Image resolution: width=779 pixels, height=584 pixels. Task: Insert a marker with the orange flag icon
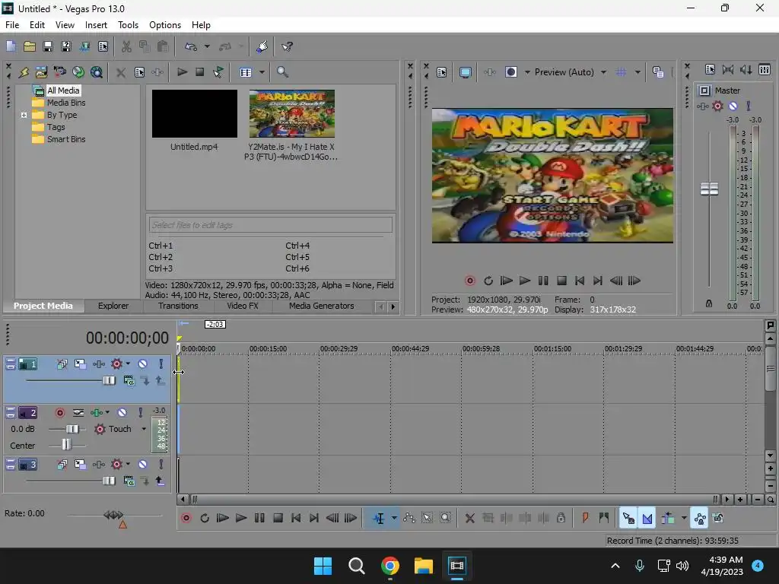point(585,519)
